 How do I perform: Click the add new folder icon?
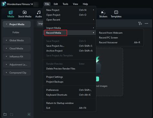[x=5, y=114]
